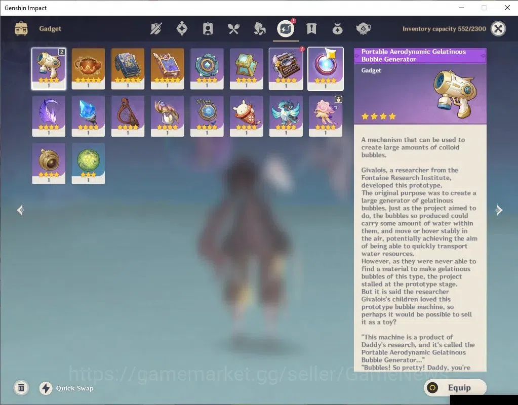This screenshot has width=518, height=405.
Task: Open the Quest items tab
Action: coord(311,29)
